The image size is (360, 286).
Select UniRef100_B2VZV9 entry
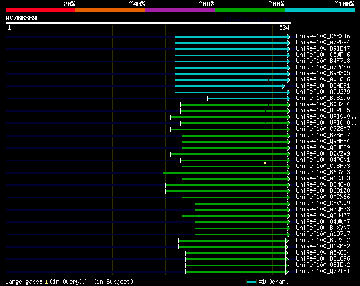[323, 154]
